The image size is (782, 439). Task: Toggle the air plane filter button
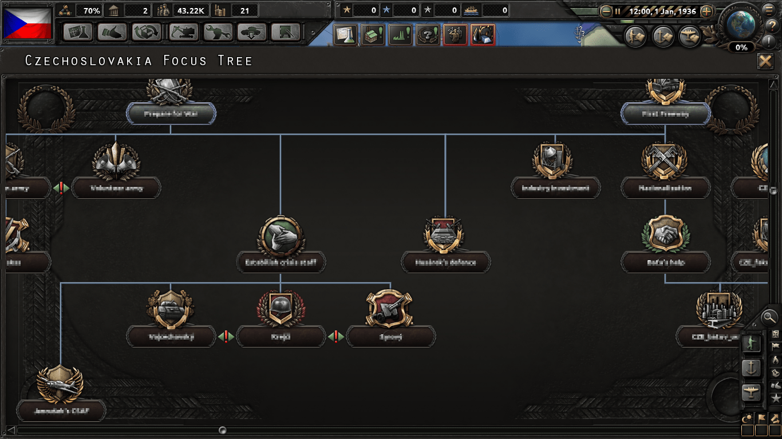coord(751,392)
